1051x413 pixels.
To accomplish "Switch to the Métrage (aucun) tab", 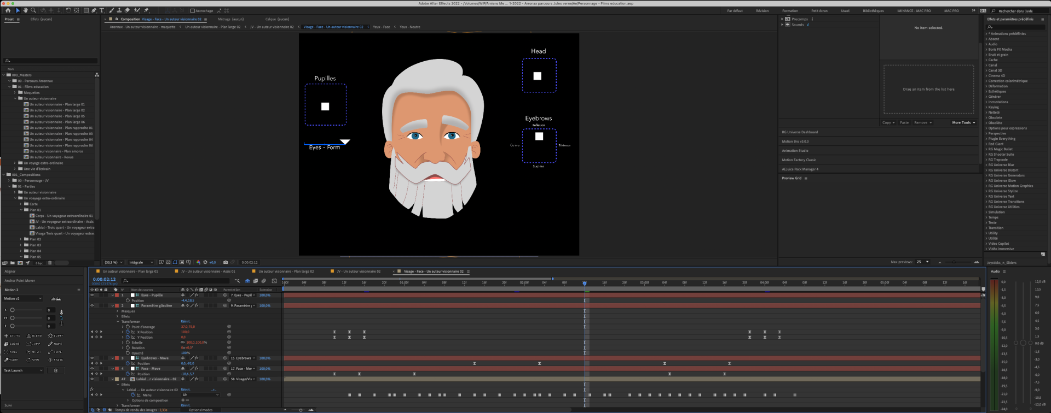I will point(230,19).
